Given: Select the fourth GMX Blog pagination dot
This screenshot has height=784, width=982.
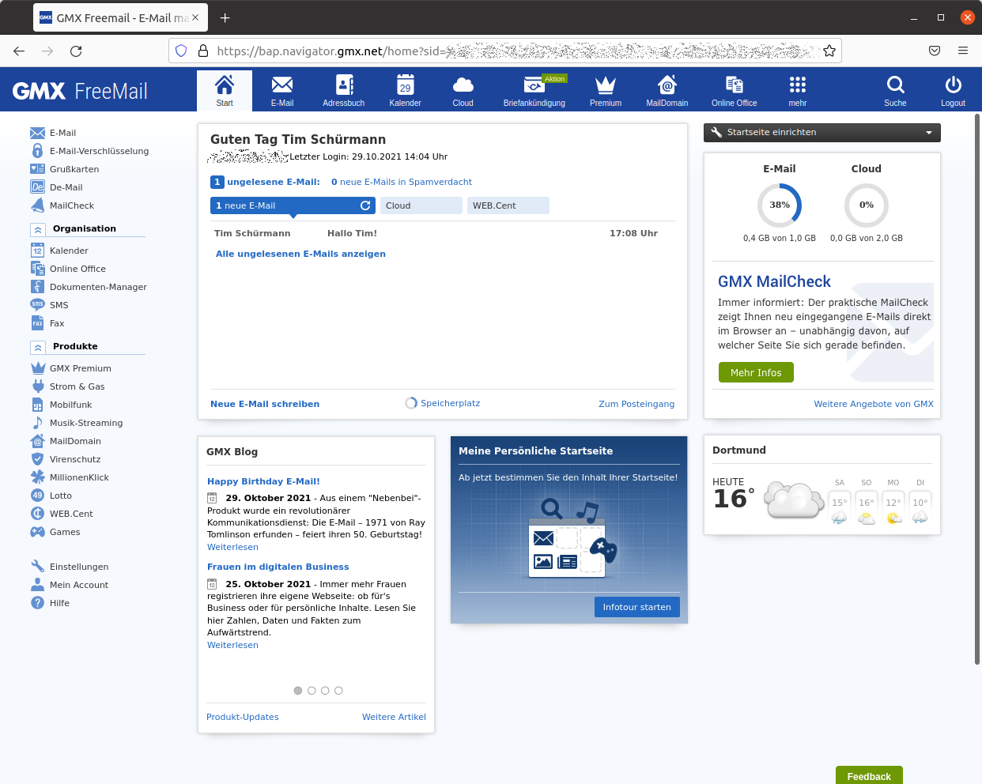Looking at the screenshot, I should point(338,691).
